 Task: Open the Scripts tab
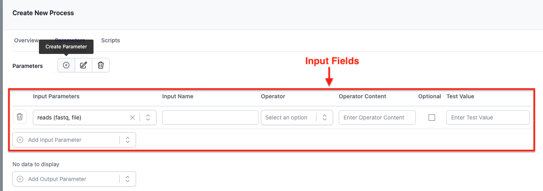[x=110, y=40]
